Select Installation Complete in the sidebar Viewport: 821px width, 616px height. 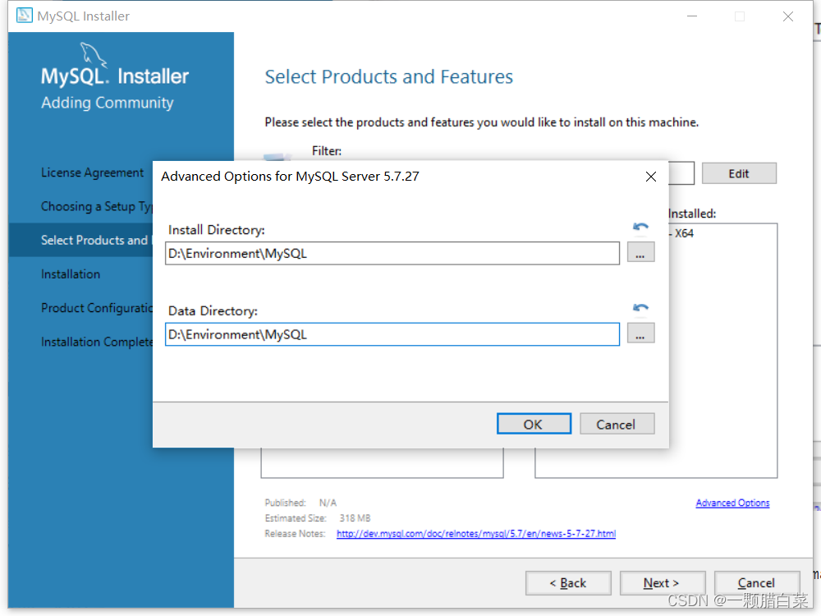point(94,342)
